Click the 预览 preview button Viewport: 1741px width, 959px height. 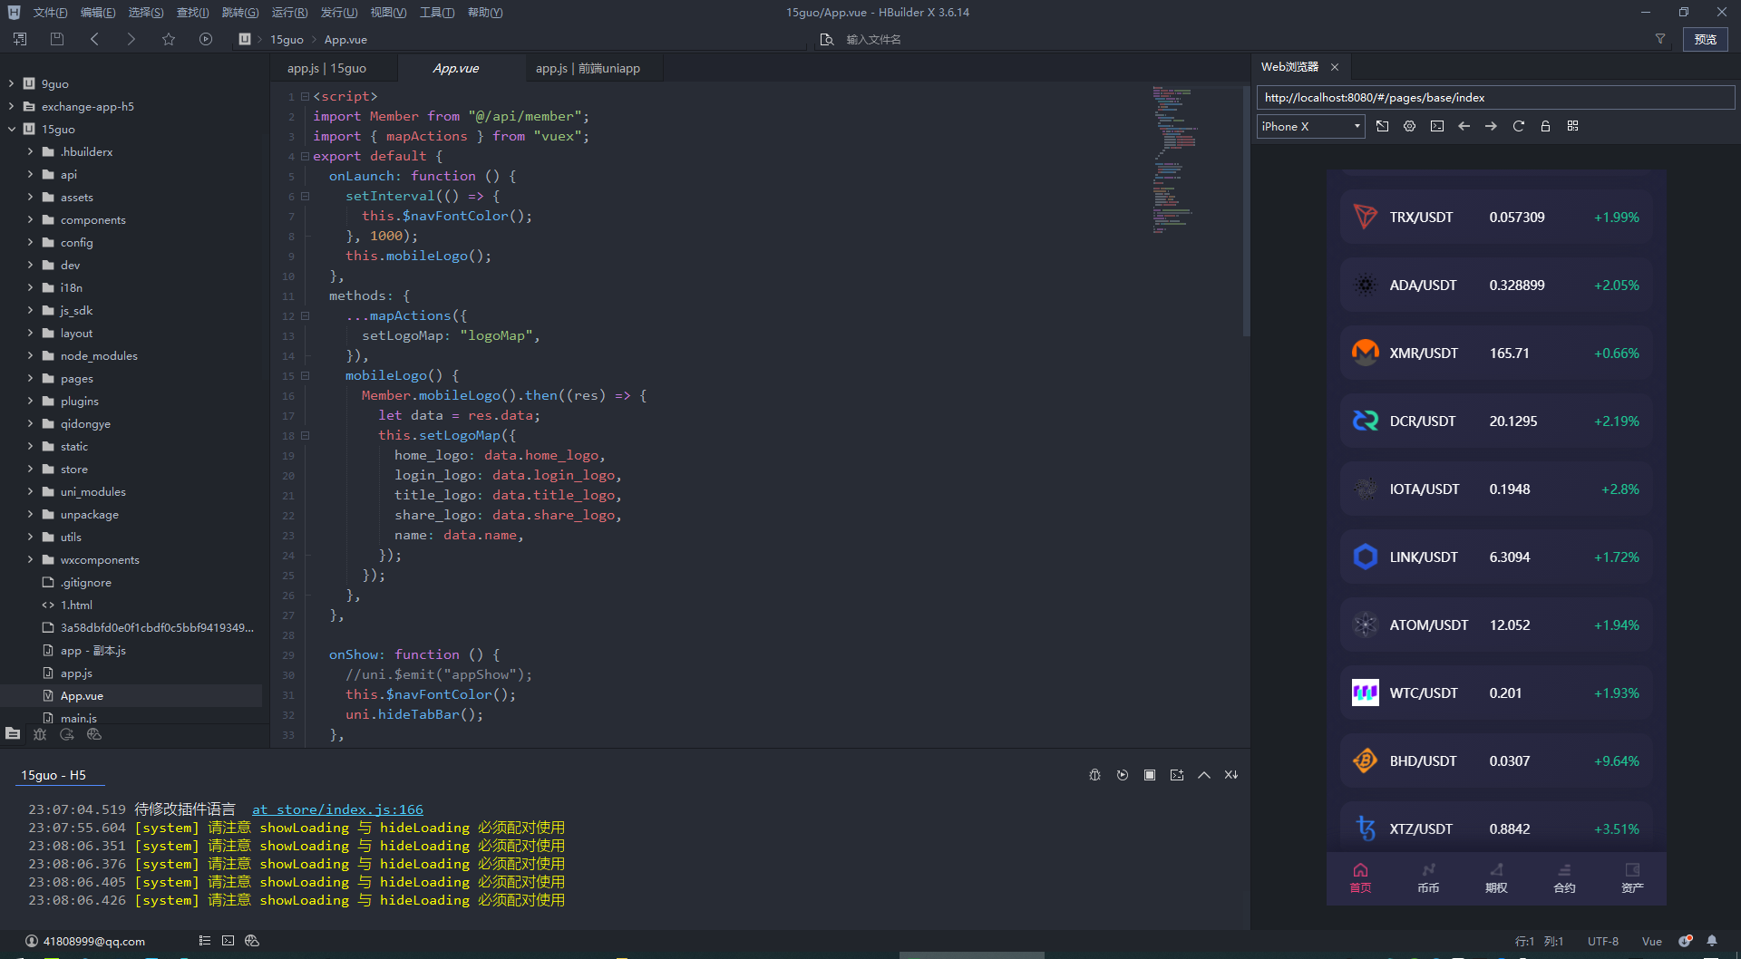[1705, 39]
